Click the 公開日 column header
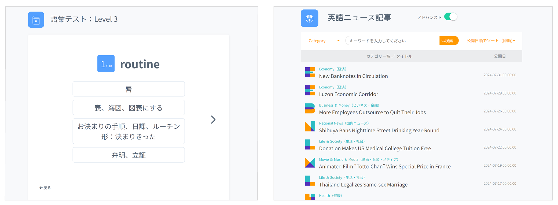 coord(500,56)
